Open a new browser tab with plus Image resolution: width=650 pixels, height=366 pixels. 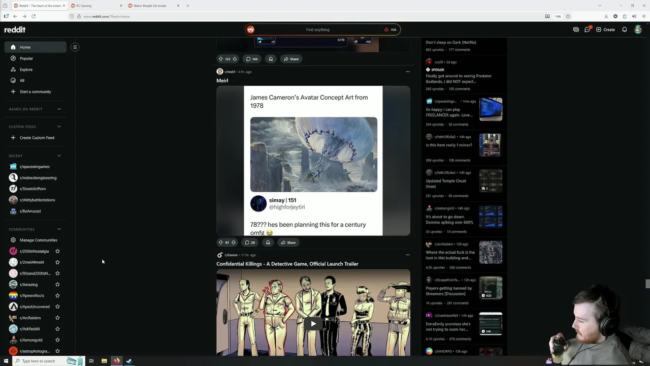(x=187, y=6)
